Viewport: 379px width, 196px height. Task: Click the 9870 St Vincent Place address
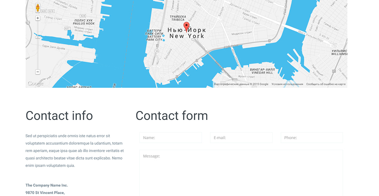point(45,192)
